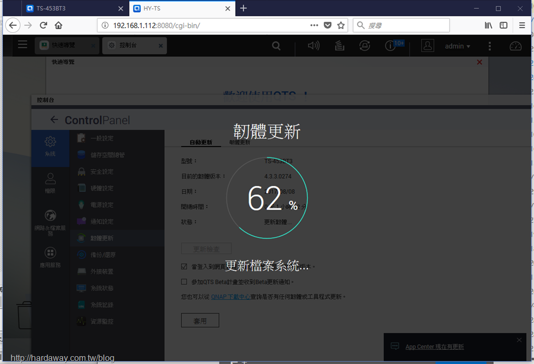The height and width of the screenshot is (364, 534).
Task: Click the browser back arrow button
Action: click(13, 25)
